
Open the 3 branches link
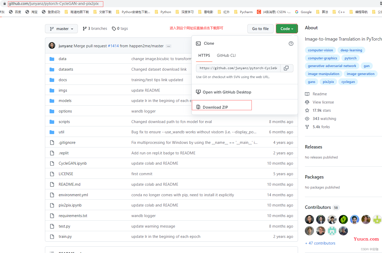click(x=95, y=29)
